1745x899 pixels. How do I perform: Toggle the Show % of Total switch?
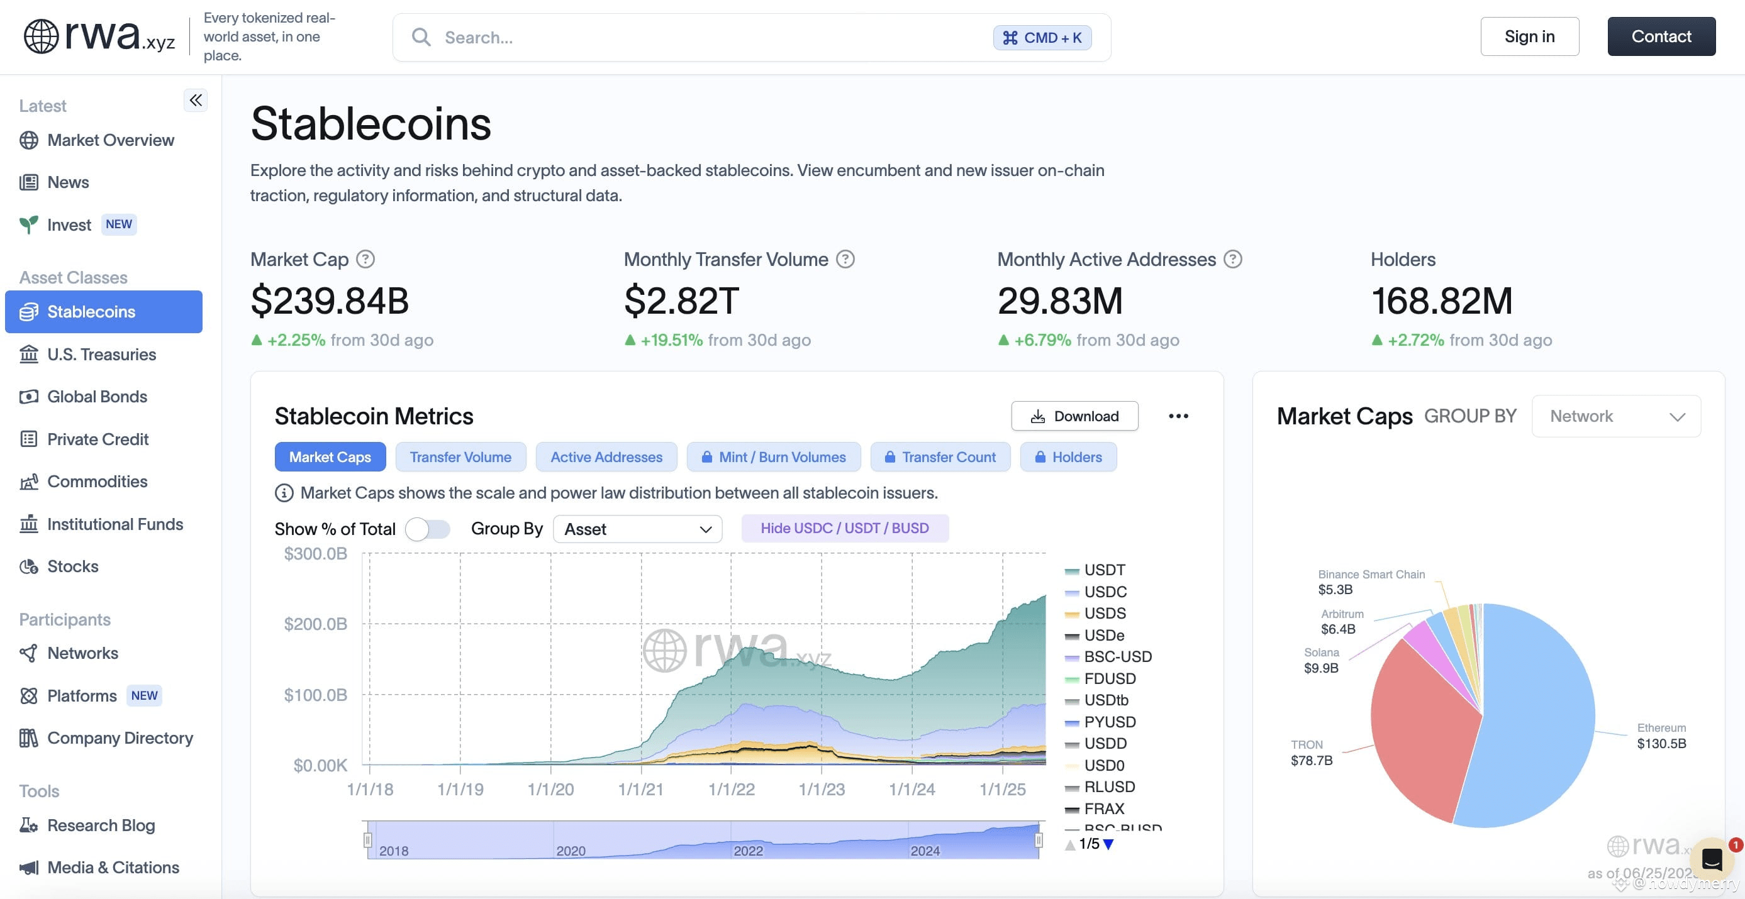428,529
